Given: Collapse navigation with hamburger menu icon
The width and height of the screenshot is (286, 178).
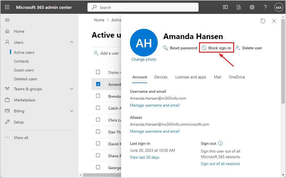Looking at the screenshot, I should point(7,20).
